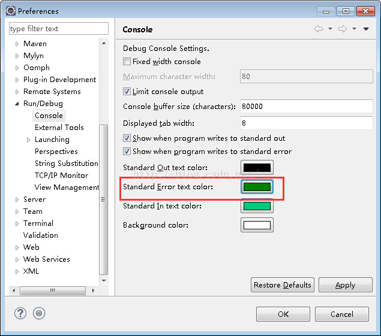Toggle Show when program writes to standard out
The height and width of the screenshot is (336, 381).
127,138
